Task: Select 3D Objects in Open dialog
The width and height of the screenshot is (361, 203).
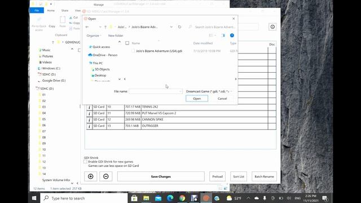Action: click(100, 69)
